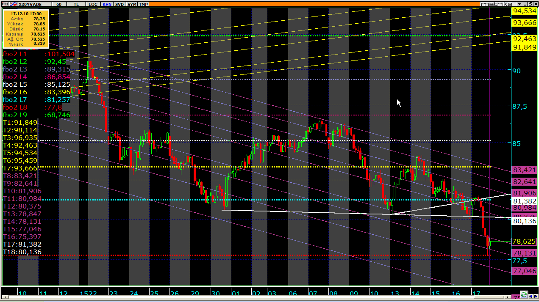The width and height of the screenshot is (539, 302).
Task: Click the green refresh icon at bottom-right
Action: 524,295
